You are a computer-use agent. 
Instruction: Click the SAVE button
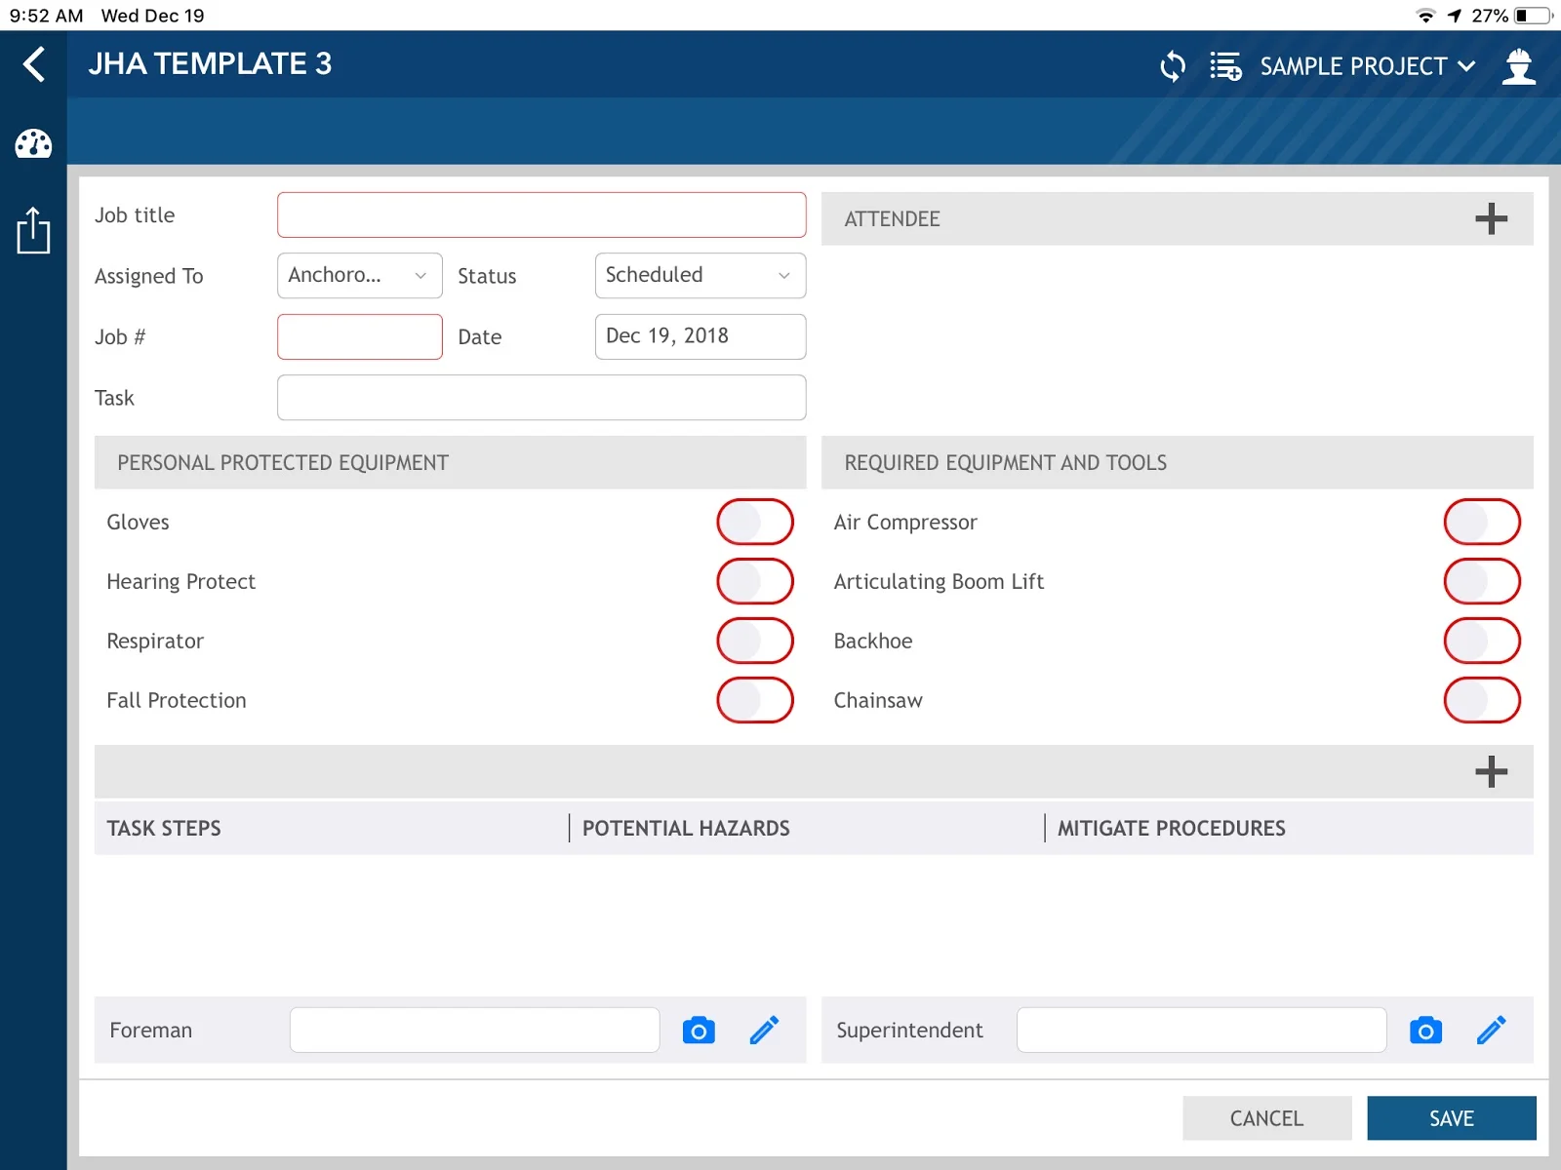tap(1452, 1118)
